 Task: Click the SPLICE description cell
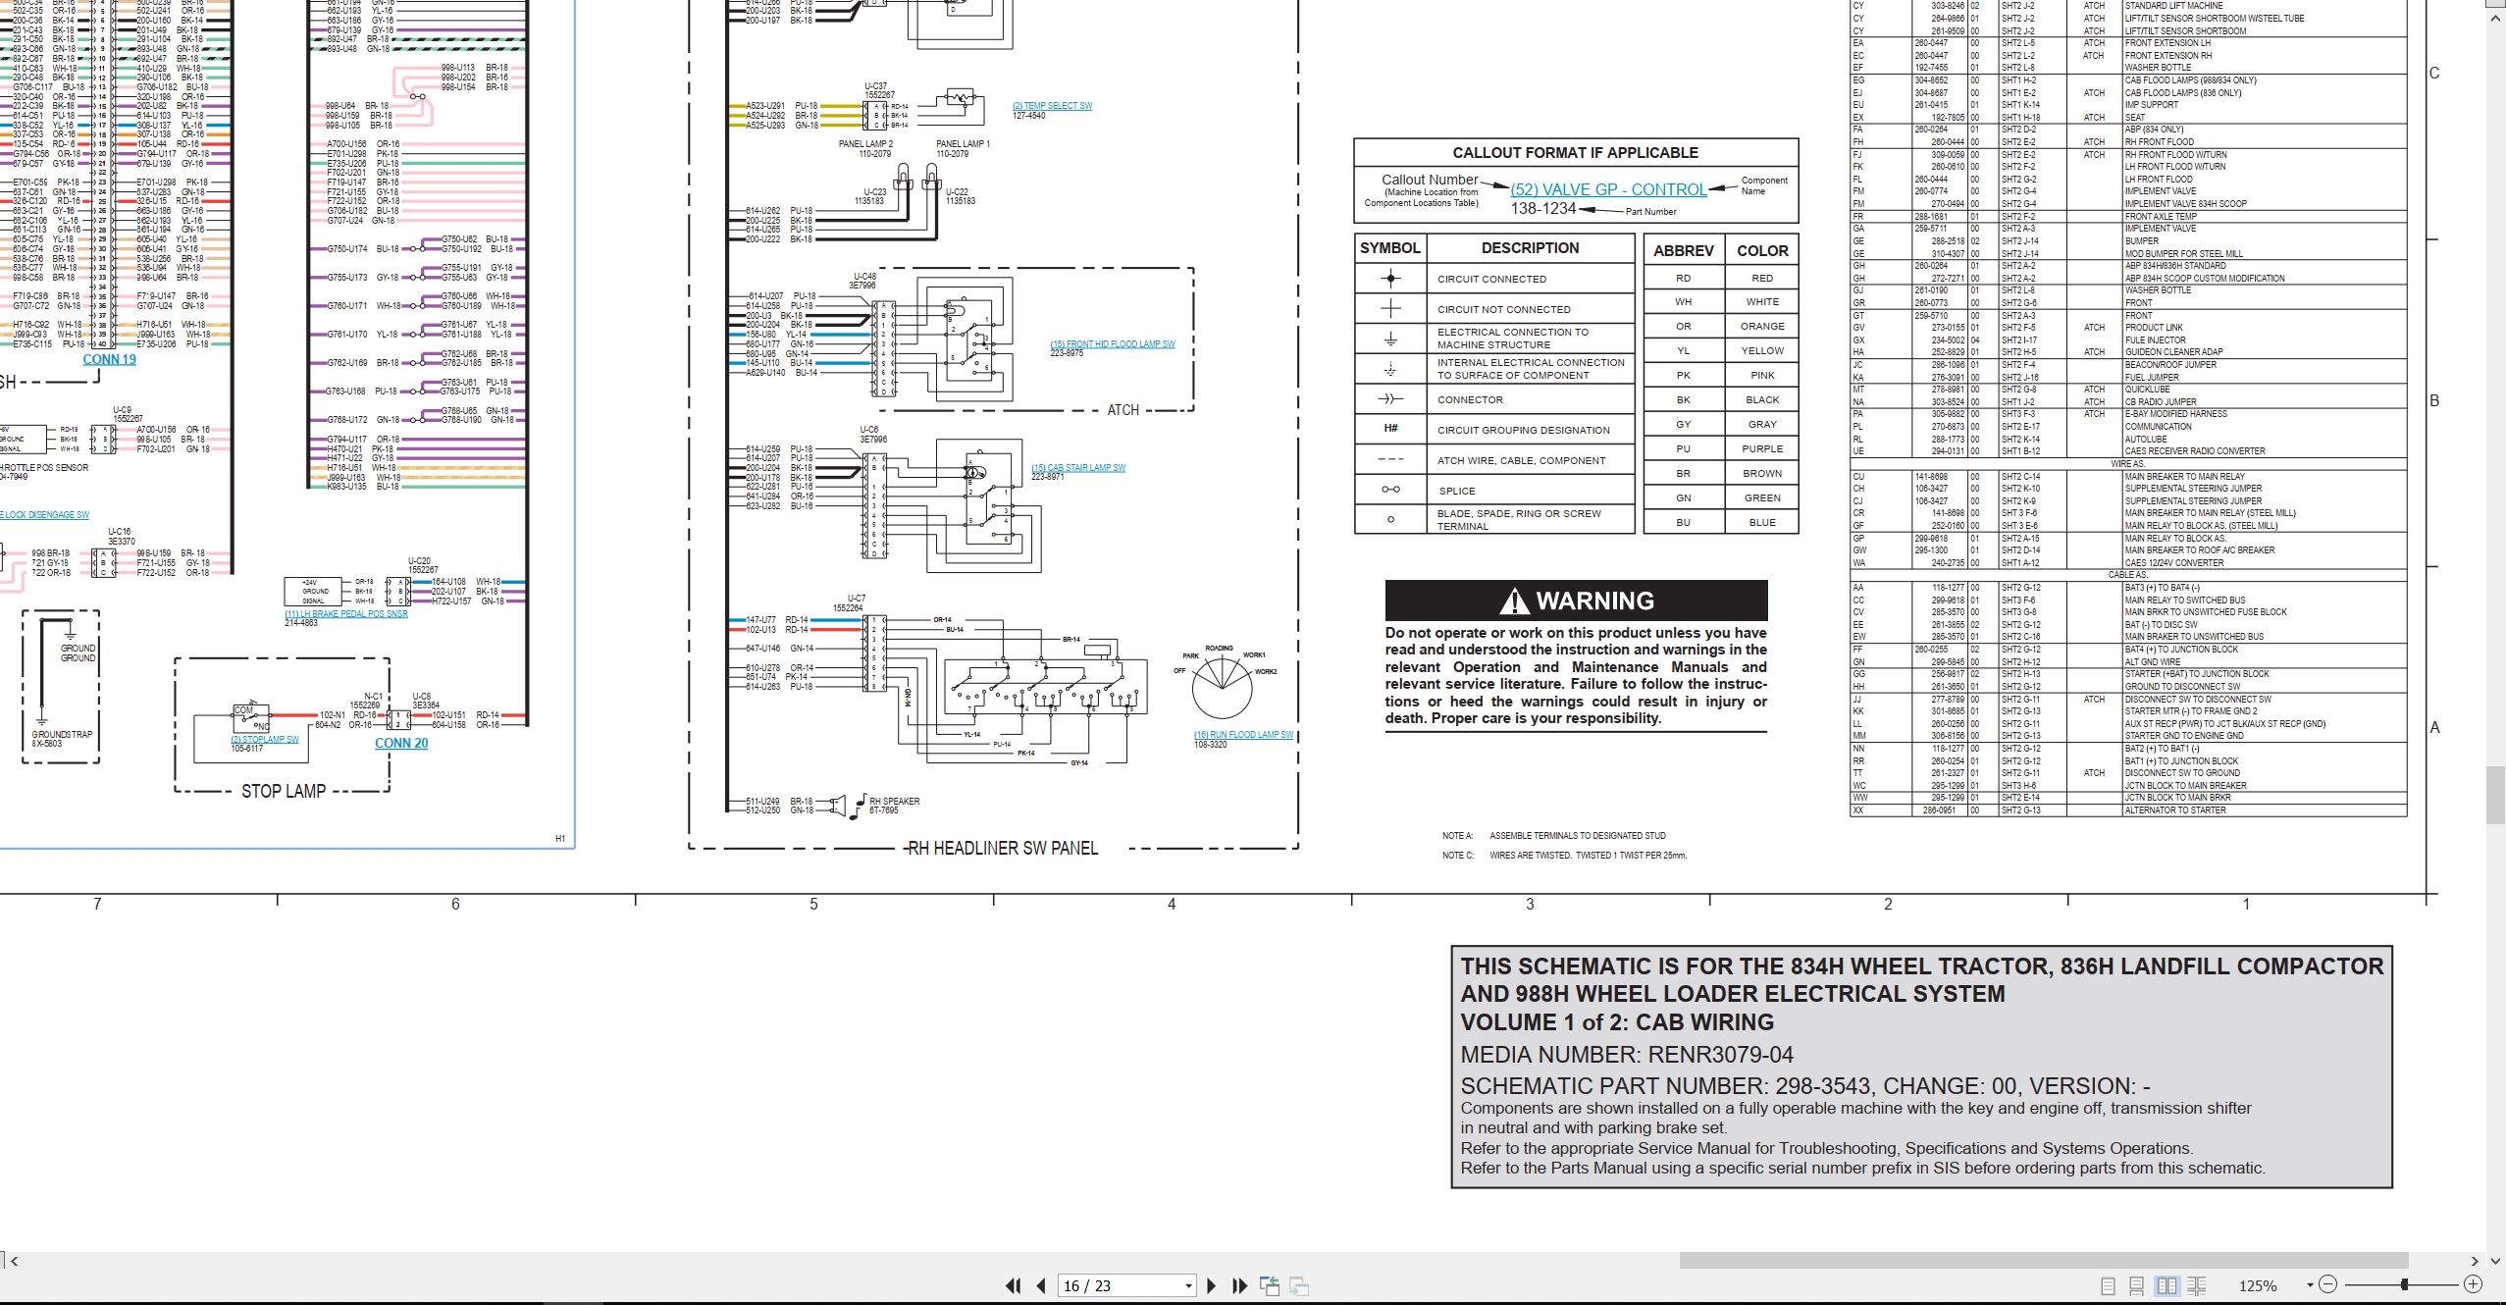[1530, 491]
